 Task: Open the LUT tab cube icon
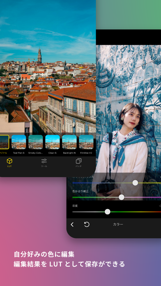point(9,161)
